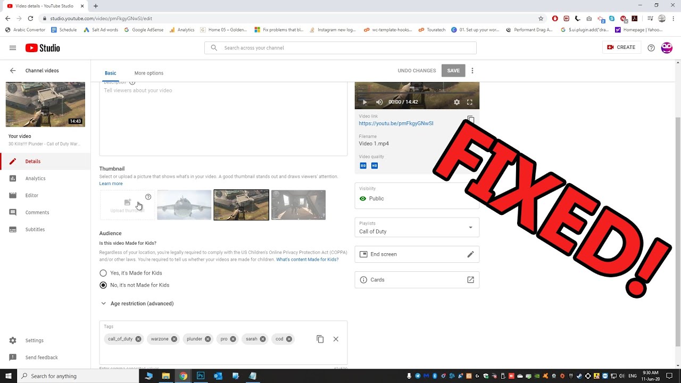Switch to the More options tab

149,73
